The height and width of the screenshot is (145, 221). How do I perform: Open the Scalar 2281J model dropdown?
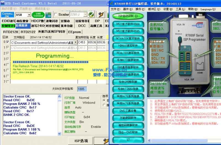click(85, 15)
